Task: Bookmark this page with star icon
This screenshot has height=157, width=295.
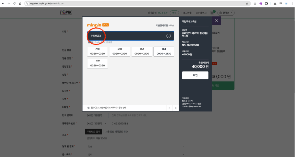Action: (x=247, y=3)
